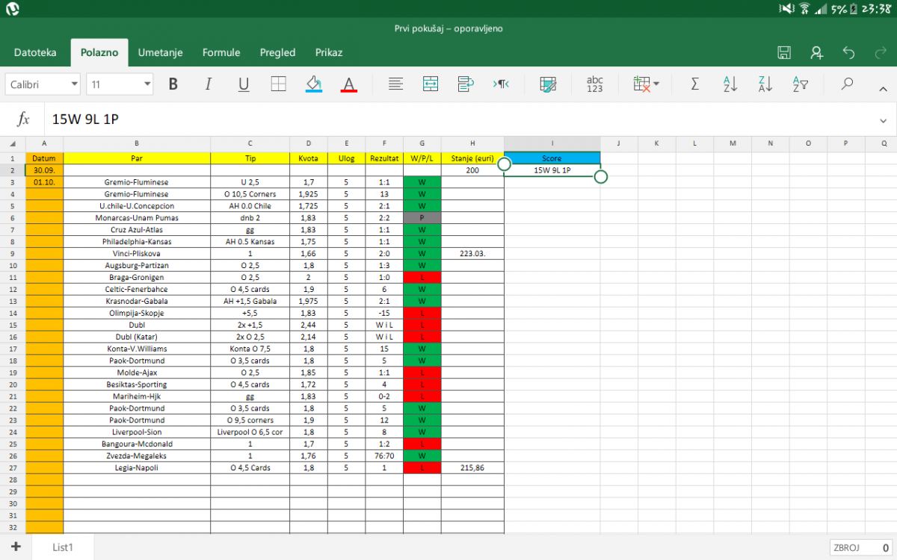Viewport: 897px width, 560px height.
Task: Open the search magnifier tool
Action: click(847, 84)
